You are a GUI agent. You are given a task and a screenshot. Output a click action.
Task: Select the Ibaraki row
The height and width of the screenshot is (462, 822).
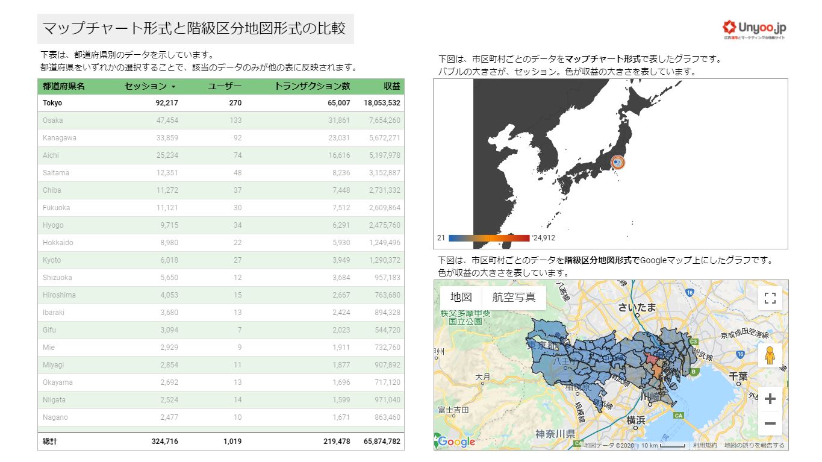click(221, 313)
